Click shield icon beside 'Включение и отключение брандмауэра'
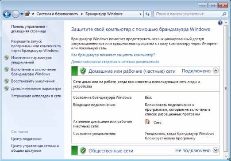This screenshot has width=231, height=161. click(x=7, y=69)
